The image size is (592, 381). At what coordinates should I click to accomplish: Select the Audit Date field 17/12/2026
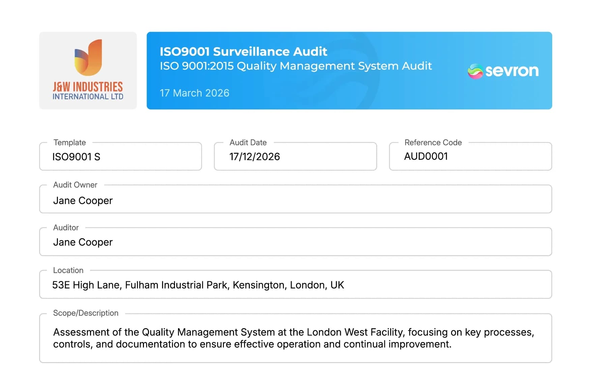295,157
